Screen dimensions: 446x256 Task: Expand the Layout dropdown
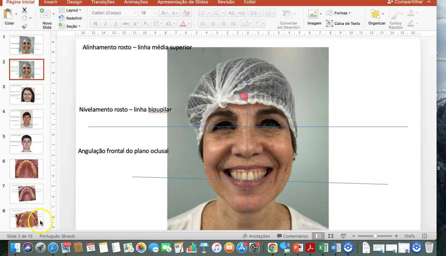point(71,10)
